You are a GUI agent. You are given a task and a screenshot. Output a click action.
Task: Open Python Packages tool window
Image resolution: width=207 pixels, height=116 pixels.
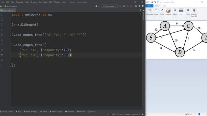(x=30, y=111)
